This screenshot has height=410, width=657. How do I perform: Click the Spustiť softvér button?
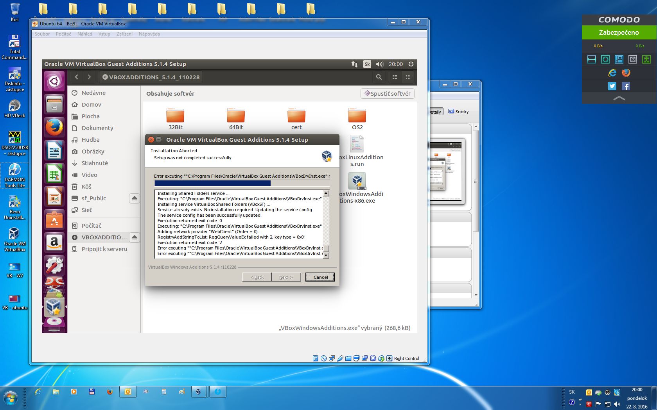pos(388,94)
